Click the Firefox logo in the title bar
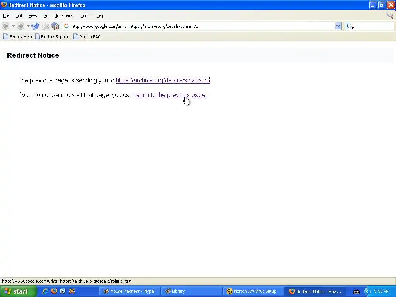Screen dimensions: 396x297 [4, 5]
